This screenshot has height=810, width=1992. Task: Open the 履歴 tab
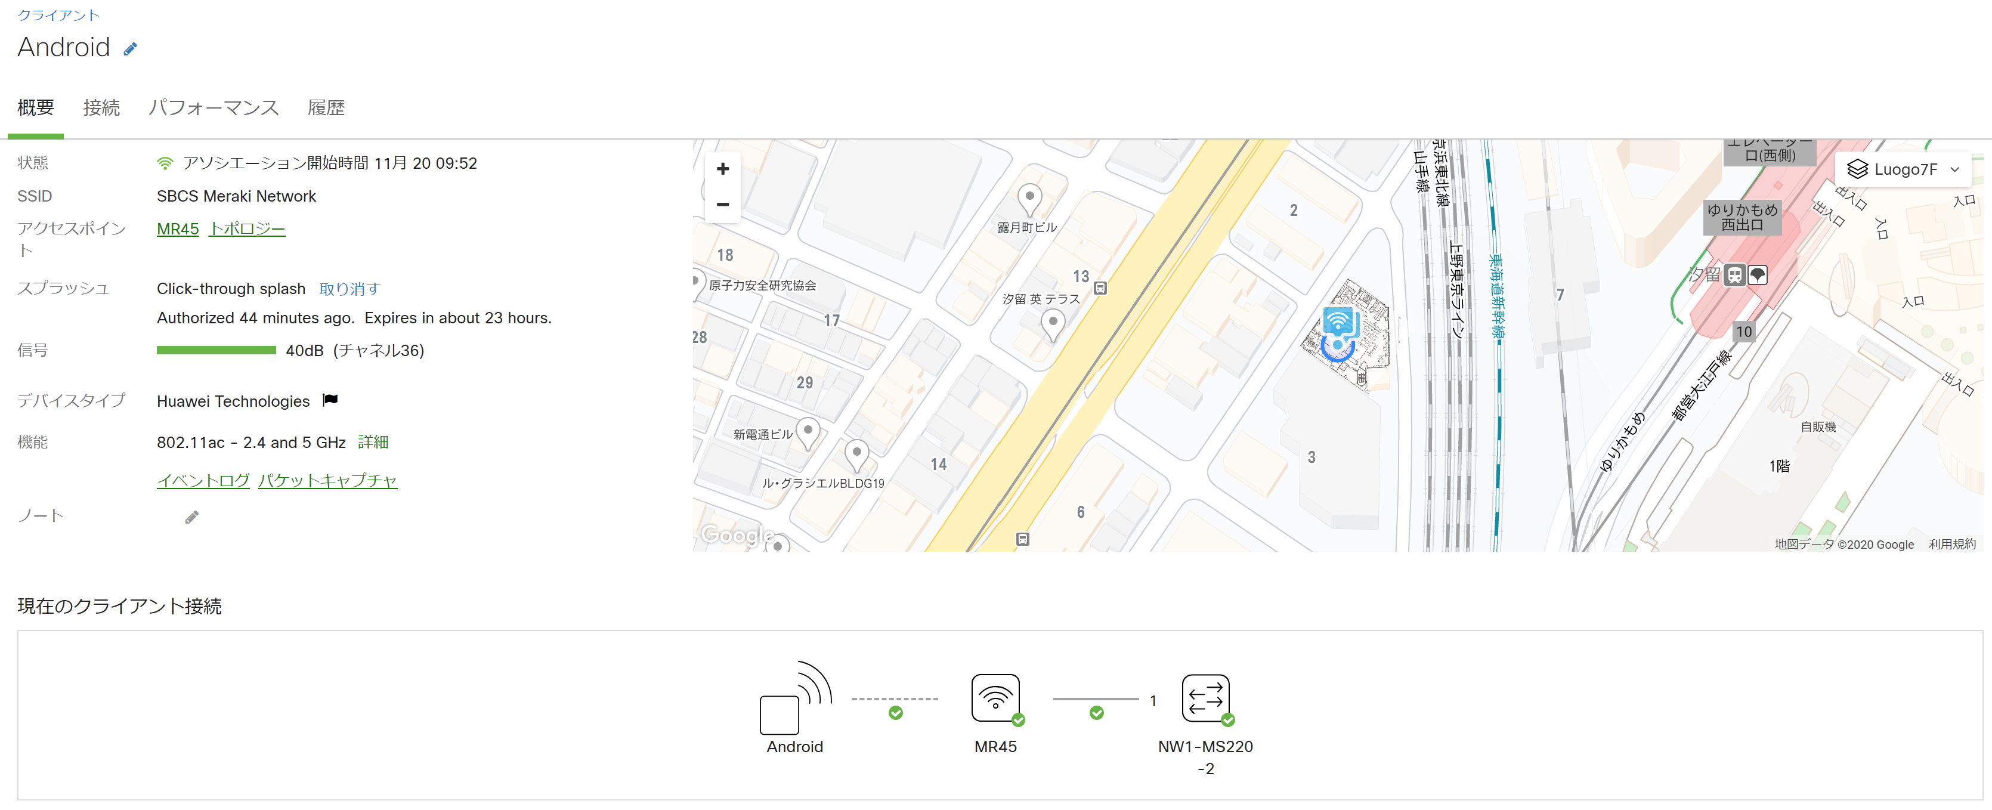326,107
